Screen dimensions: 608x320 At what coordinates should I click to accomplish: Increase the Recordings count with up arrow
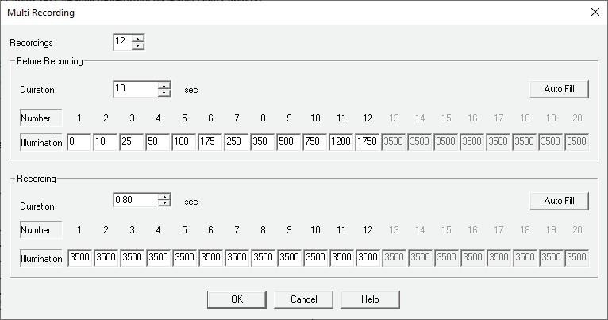point(138,38)
